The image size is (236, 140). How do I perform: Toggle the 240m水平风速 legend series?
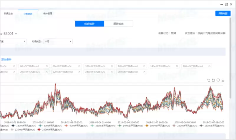(x=50, y=130)
